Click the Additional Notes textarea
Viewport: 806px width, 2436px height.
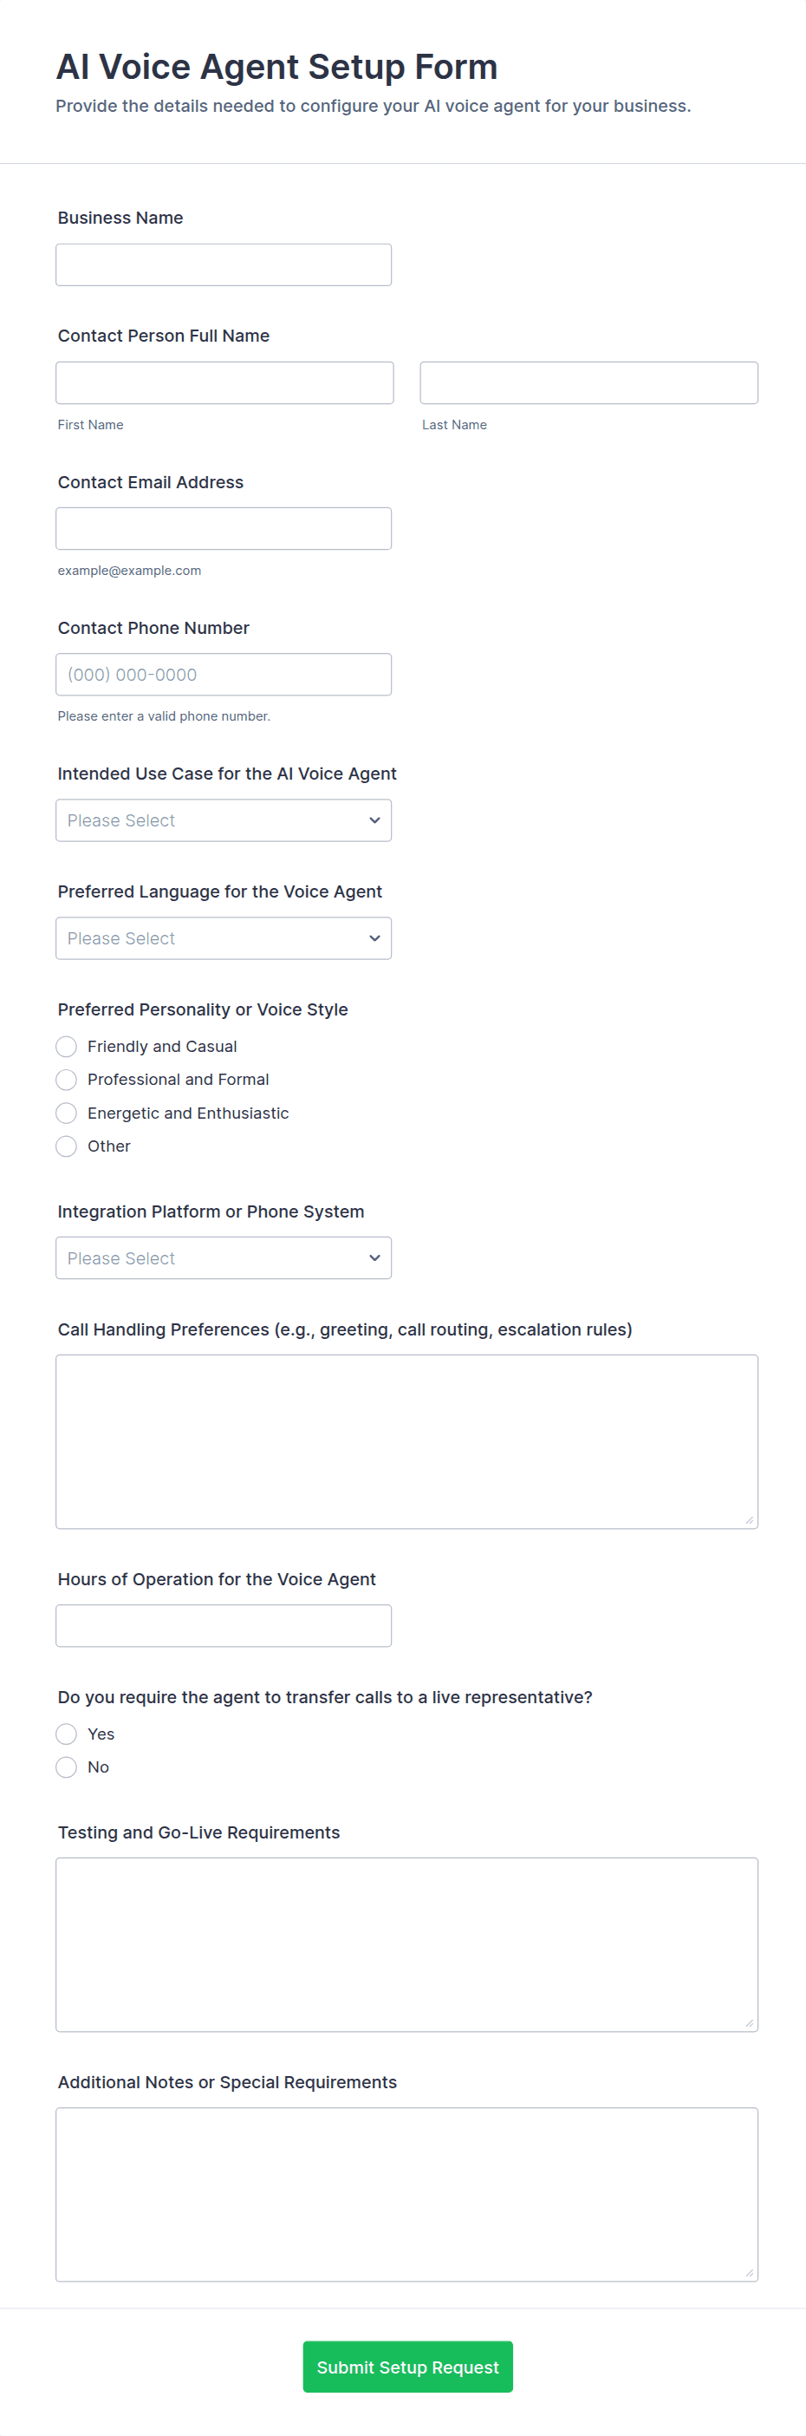click(x=406, y=2194)
